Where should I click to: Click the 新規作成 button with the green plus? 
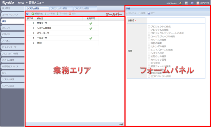click(x=37, y=14)
